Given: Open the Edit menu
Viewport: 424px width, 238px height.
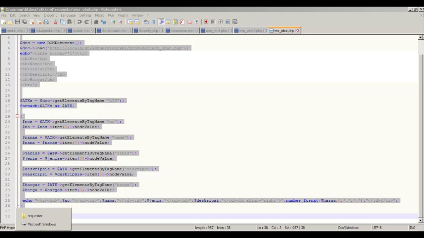Looking at the screenshot, I should coord(13,15).
